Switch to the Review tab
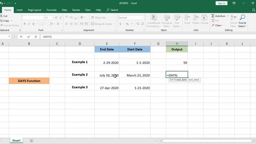 (x=76, y=10)
